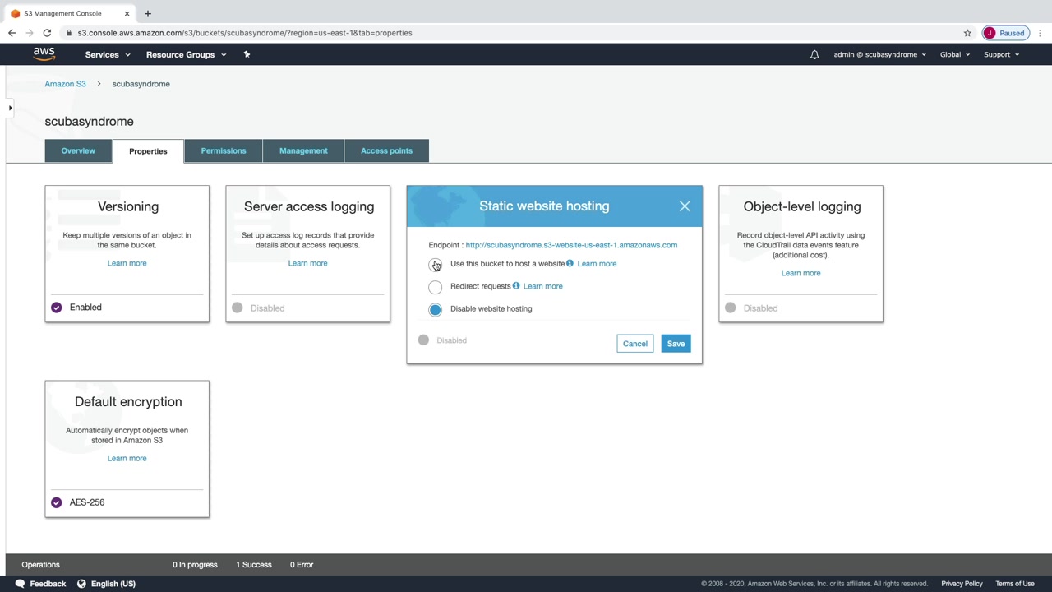1052x592 pixels.
Task: Switch to the Access points tab
Action: point(386,150)
